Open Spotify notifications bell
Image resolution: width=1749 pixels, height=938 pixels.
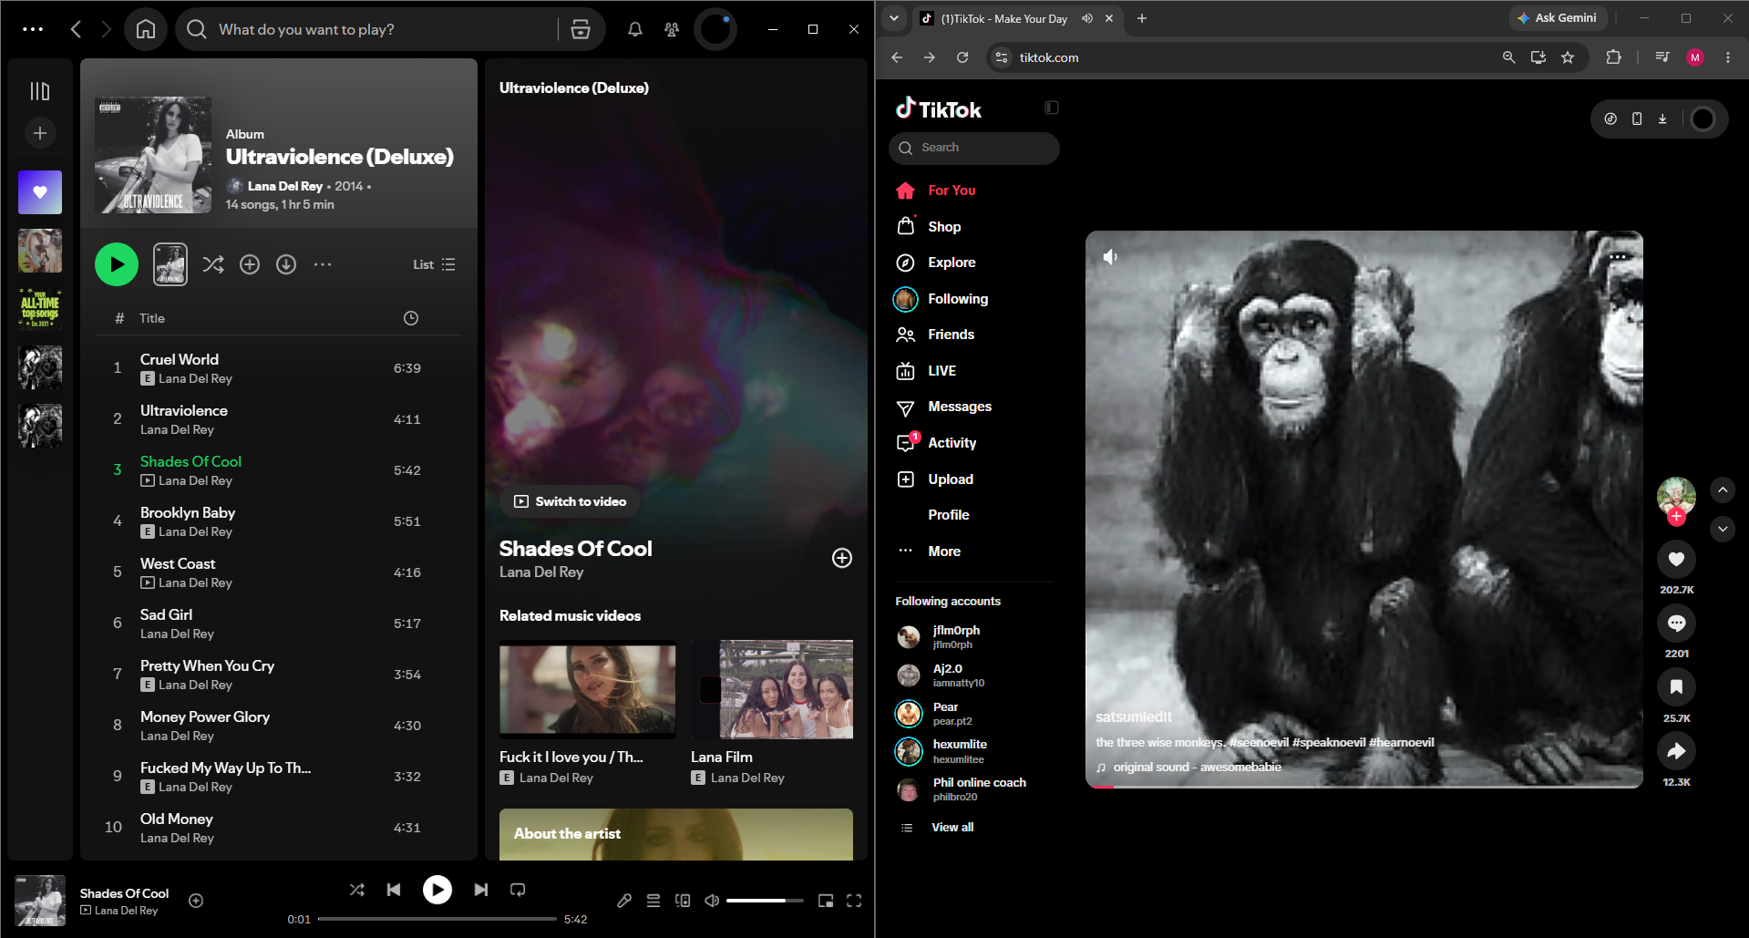click(635, 29)
